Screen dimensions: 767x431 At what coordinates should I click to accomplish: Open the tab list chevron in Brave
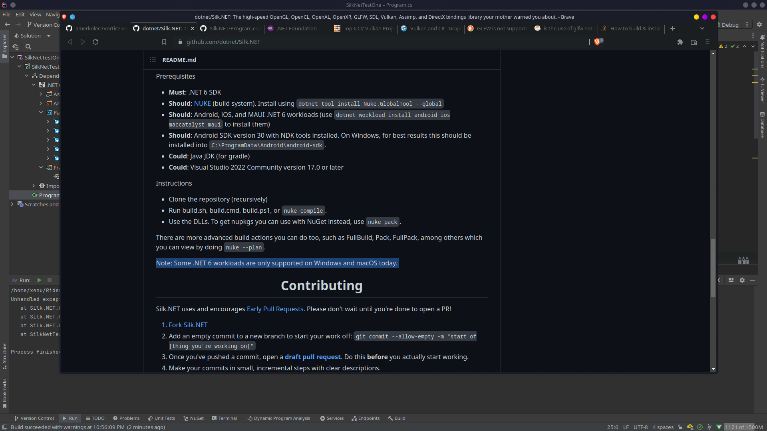click(x=702, y=28)
